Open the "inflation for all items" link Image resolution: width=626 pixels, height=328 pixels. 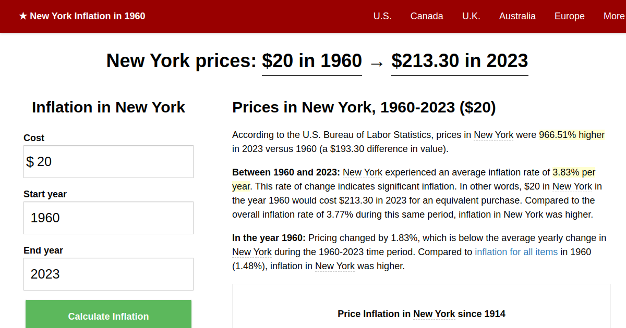tap(516, 251)
